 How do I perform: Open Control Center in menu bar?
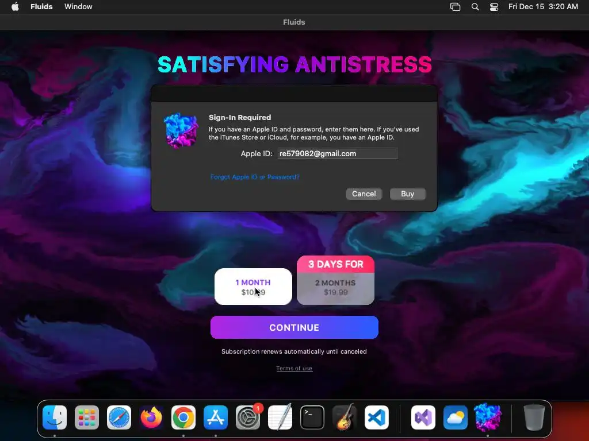(494, 7)
